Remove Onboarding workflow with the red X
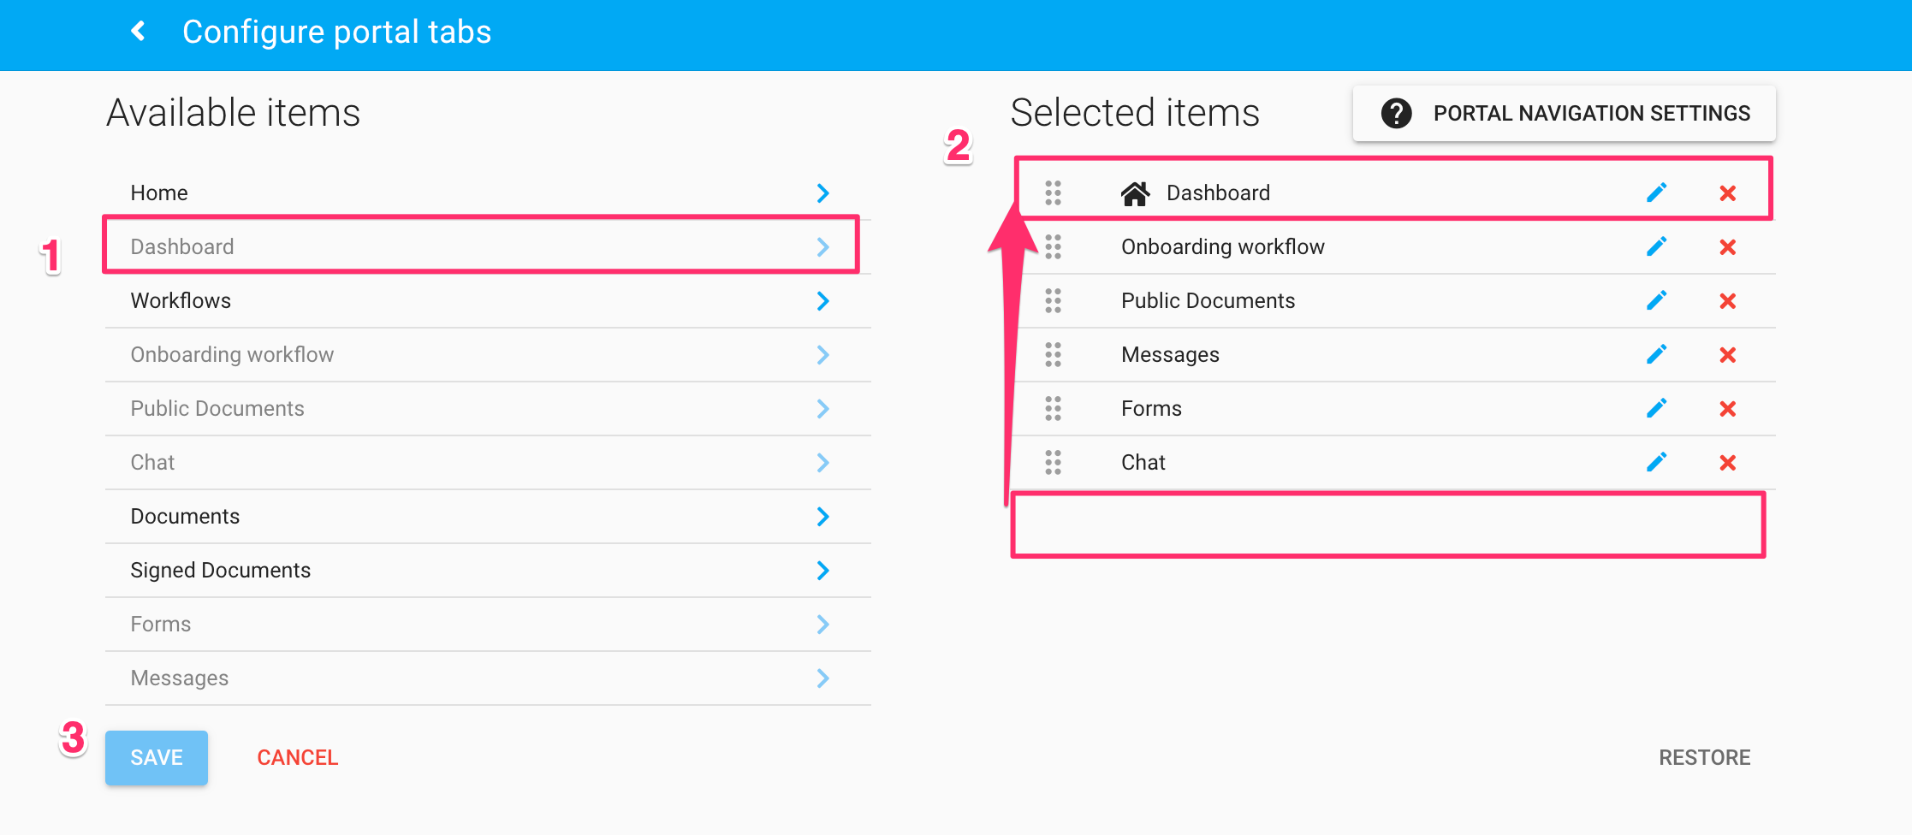This screenshot has width=1912, height=835. [1728, 247]
